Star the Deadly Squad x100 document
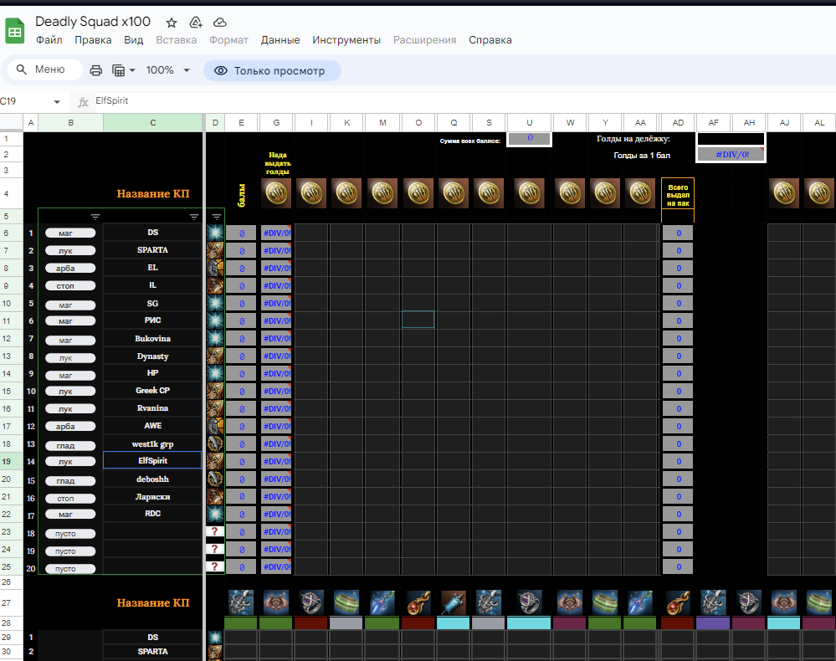This screenshot has height=661, width=836. pyautogui.click(x=172, y=23)
